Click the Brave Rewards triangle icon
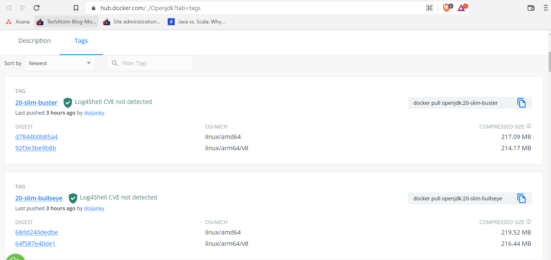 tap(461, 8)
